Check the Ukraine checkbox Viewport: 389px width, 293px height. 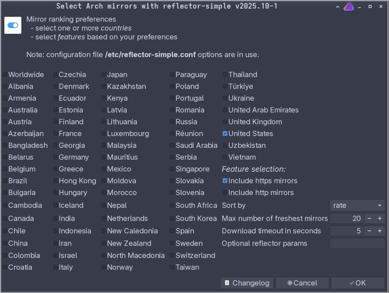[x=225, y=98]
